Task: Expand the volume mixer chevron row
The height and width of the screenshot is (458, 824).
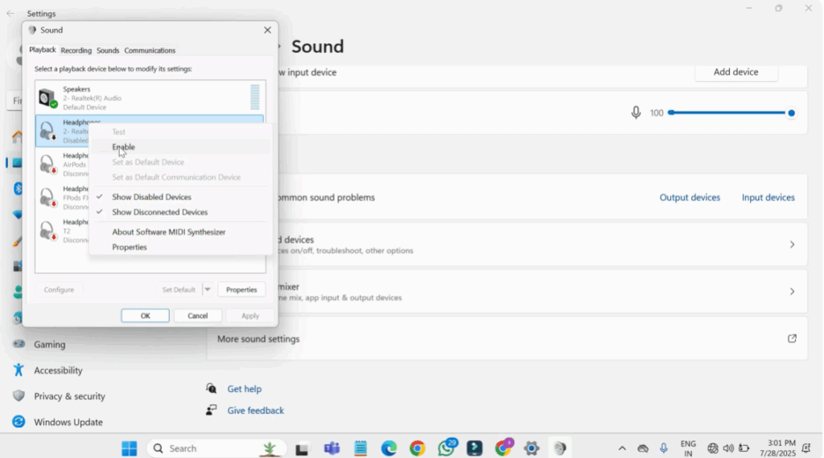Action: [792, 292]
